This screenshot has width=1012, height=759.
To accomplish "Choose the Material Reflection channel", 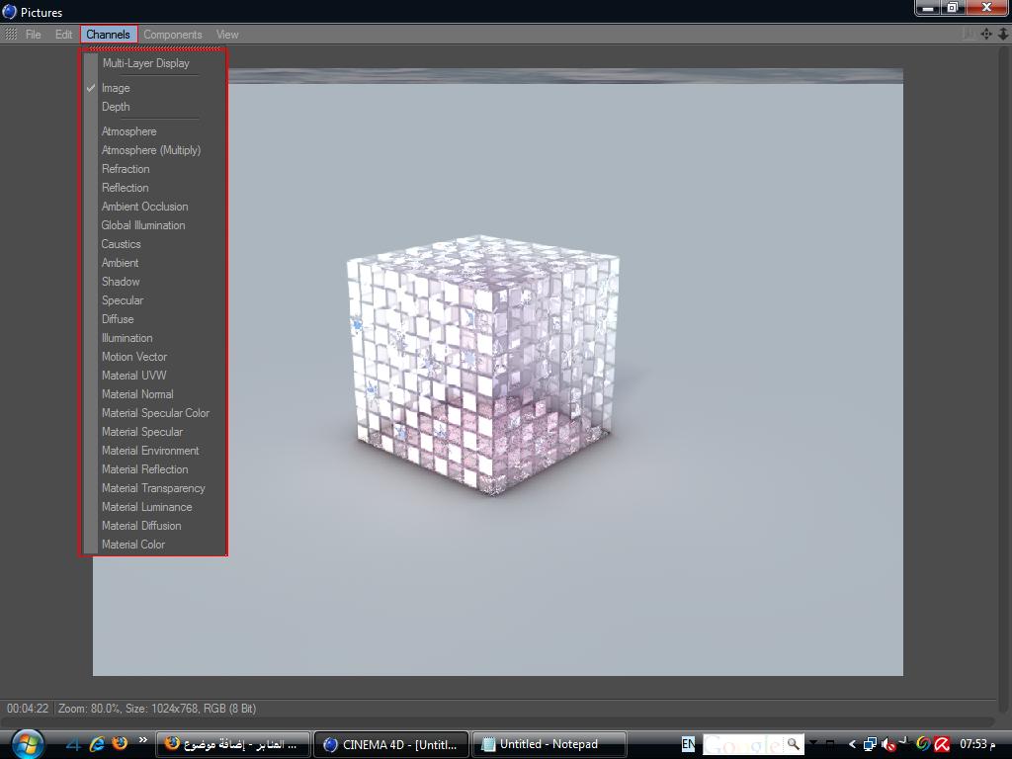I will tap(155, 469).
